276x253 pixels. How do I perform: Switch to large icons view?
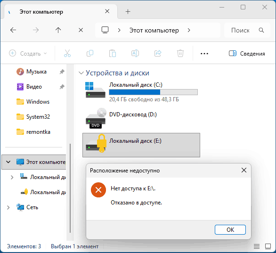click(x=268, y=246)
